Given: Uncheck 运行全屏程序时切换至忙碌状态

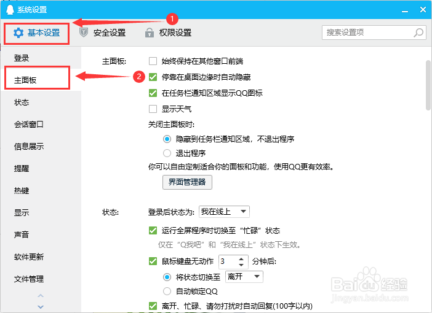Looking at the screenshot, I should [153, 230].
